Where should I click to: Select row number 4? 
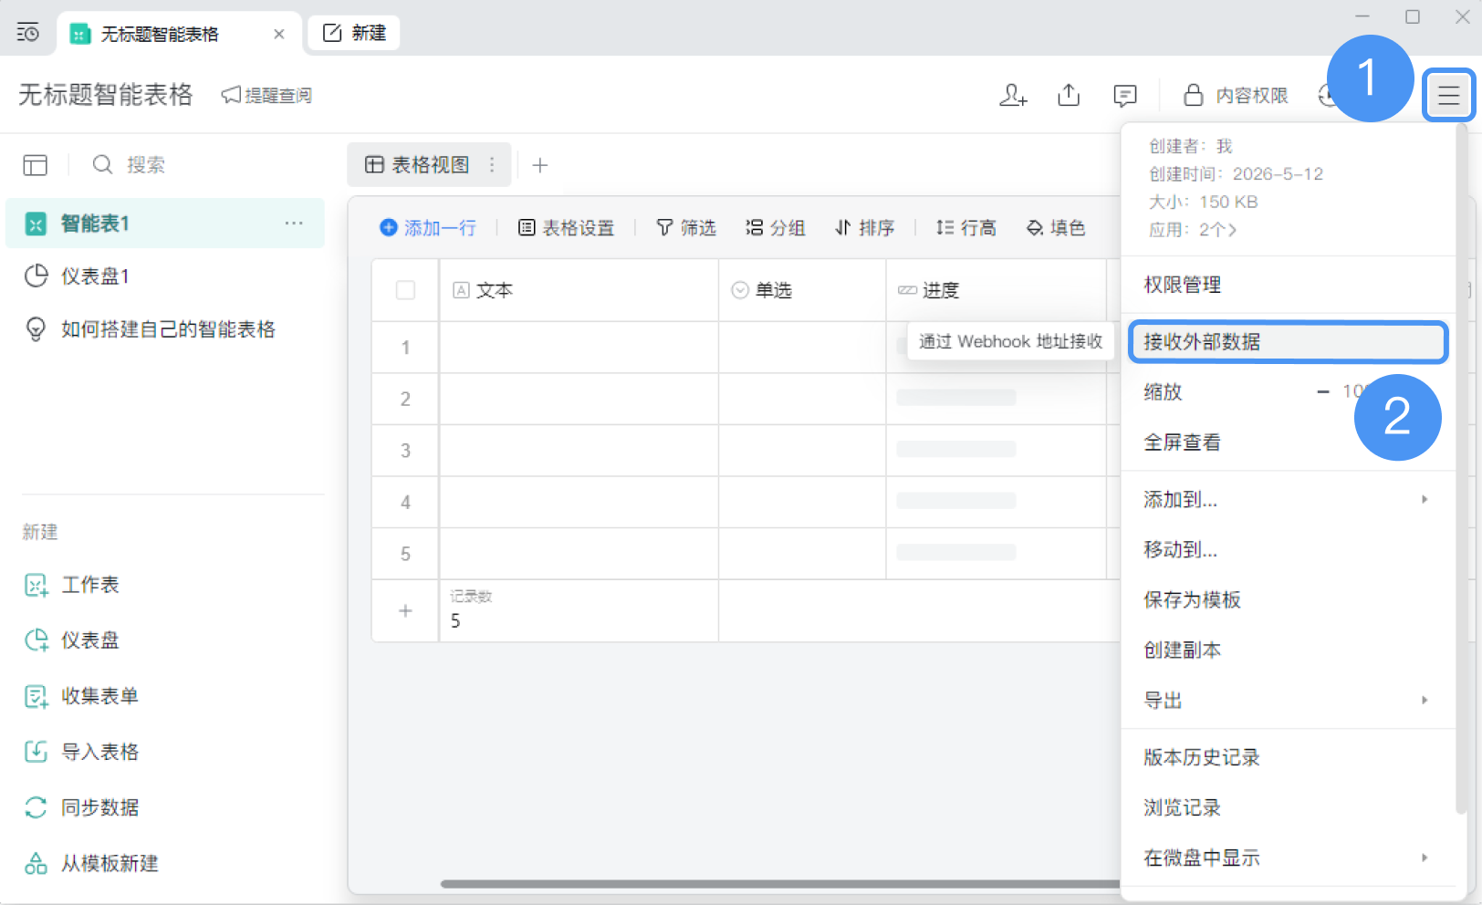click(405, 503)
